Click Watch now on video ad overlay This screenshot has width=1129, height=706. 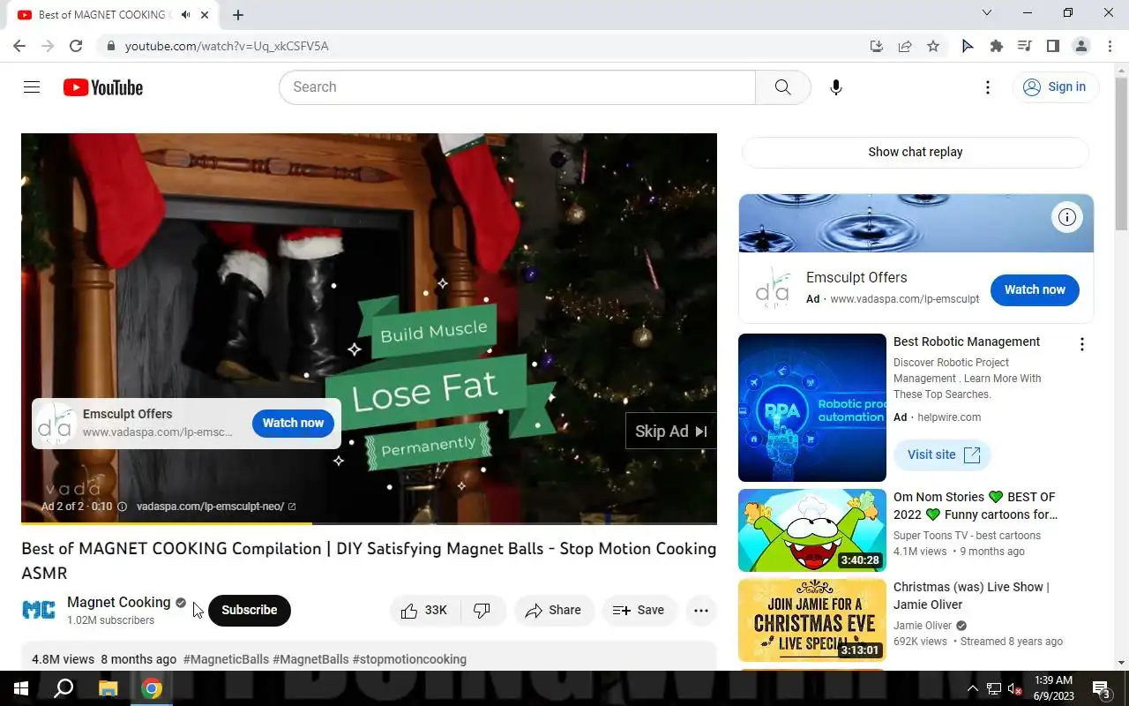coord(293,423)
